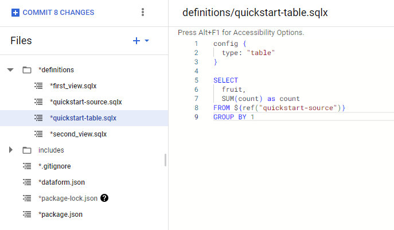Expand the includes folder arrow
The image size is (394, 230).
[x=10, y=150]
